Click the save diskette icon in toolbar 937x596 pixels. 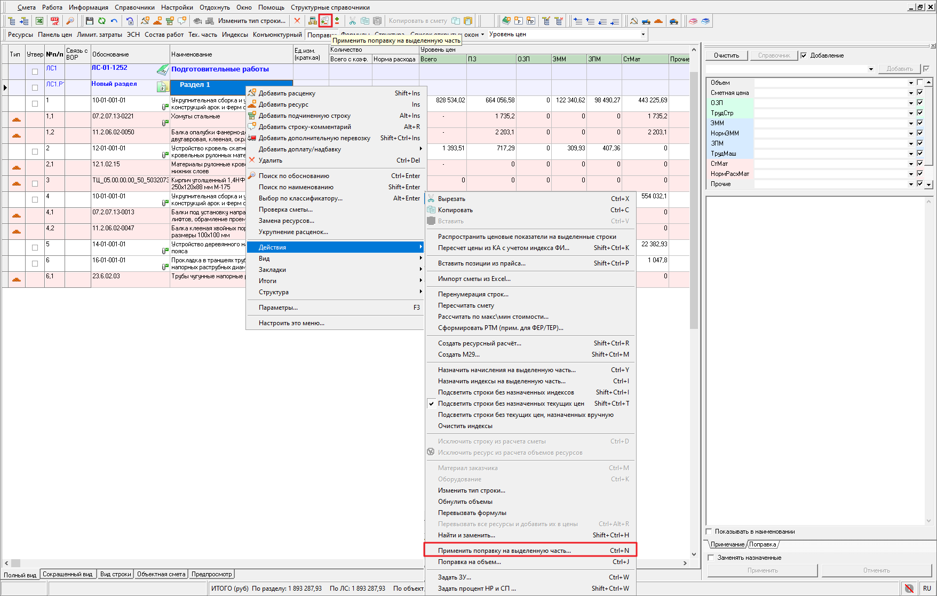89,21
